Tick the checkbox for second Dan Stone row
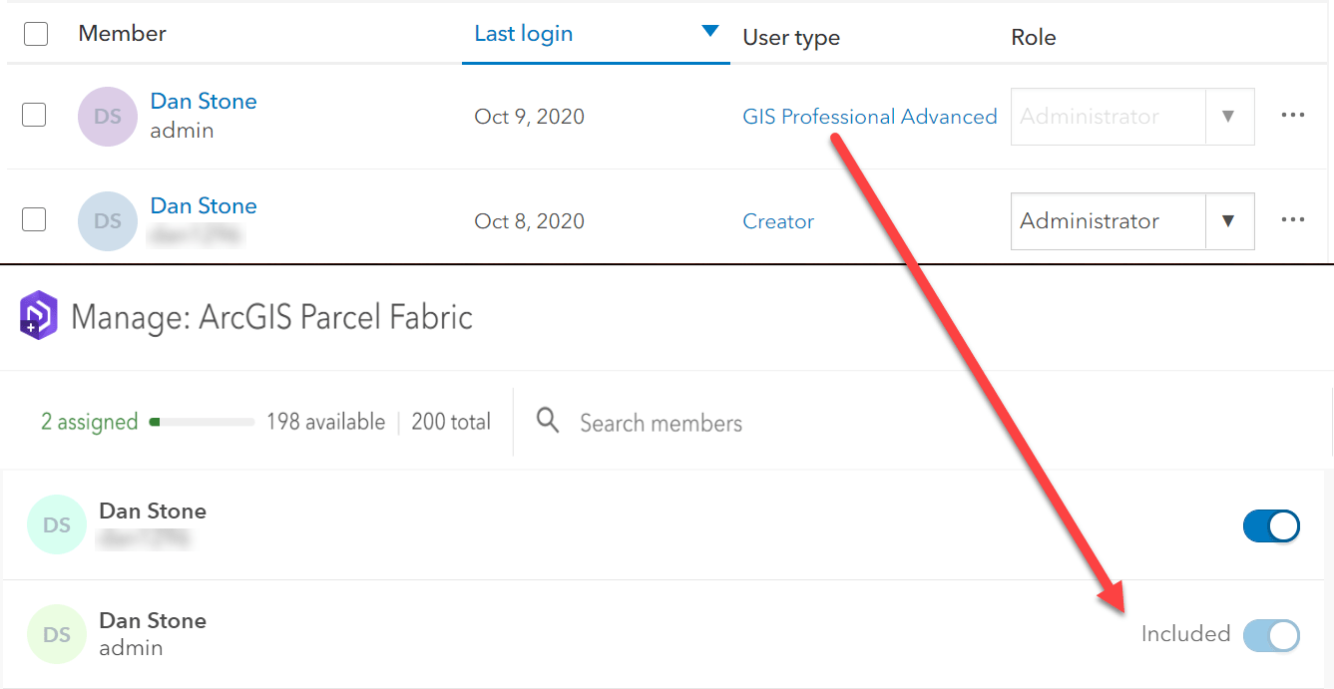Screen dimensions: 1334x689 click(34, 220)
